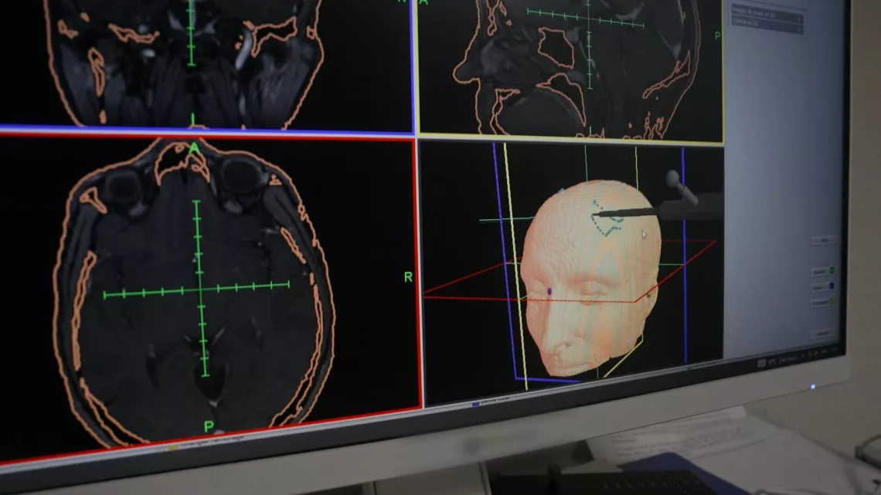
Task: Click the blue-indicator button in the right panel
Action: pyautogui.click(x=823, y=286)
